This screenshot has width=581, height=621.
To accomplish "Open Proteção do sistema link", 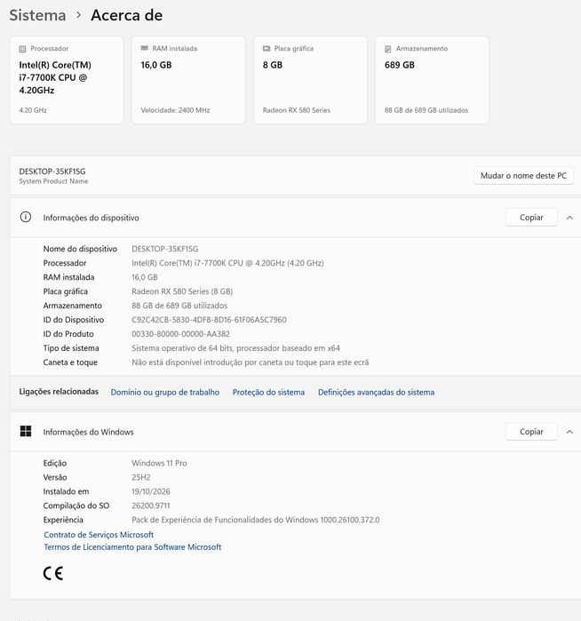I will click(268, 392).
